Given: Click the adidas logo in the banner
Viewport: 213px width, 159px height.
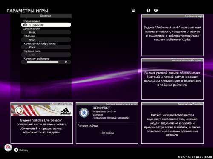Looking at the screenshot, I should 65,111.
